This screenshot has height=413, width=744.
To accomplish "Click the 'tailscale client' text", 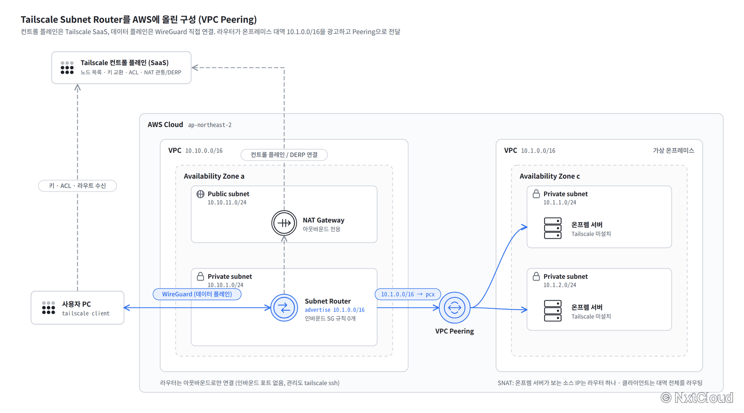I will tap(86, 314).
